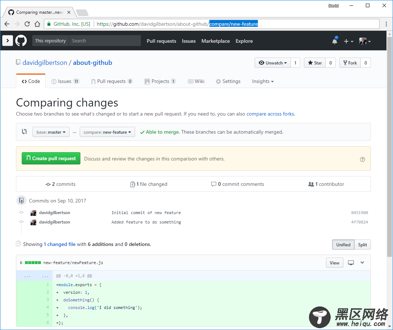Click the forks count 0
Image resolution: width=393 pixels, height=330 pixels.
point(366,63)
